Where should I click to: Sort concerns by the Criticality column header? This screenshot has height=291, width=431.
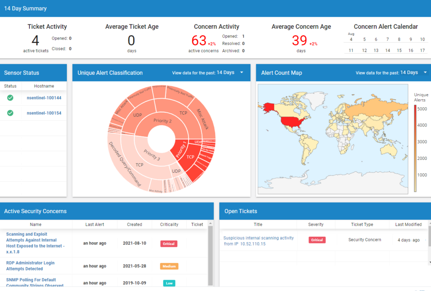pos(169,225)
